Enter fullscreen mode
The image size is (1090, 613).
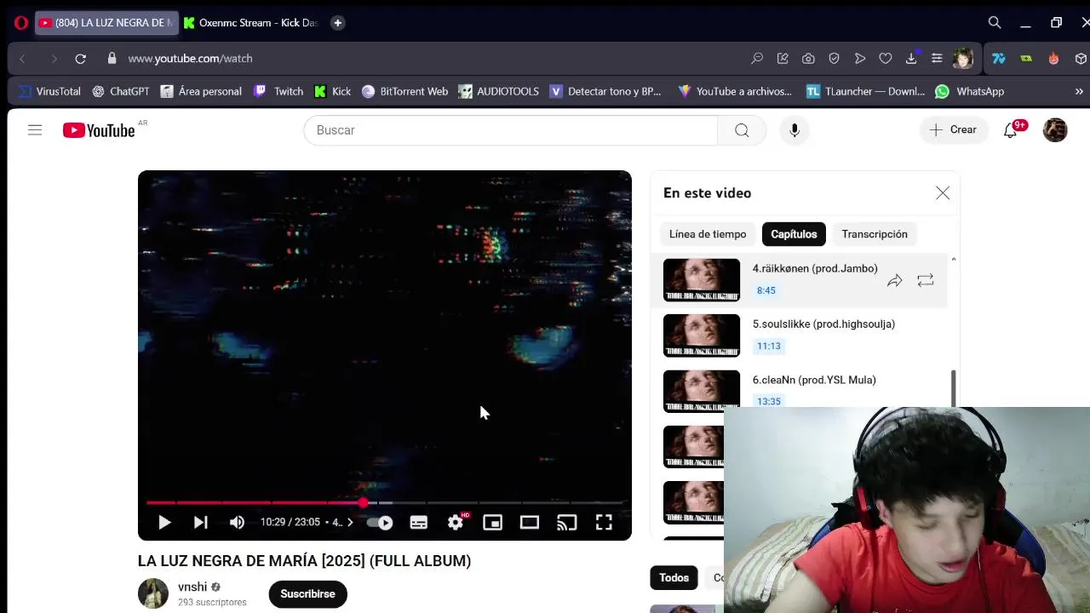(x=604, y=523)
